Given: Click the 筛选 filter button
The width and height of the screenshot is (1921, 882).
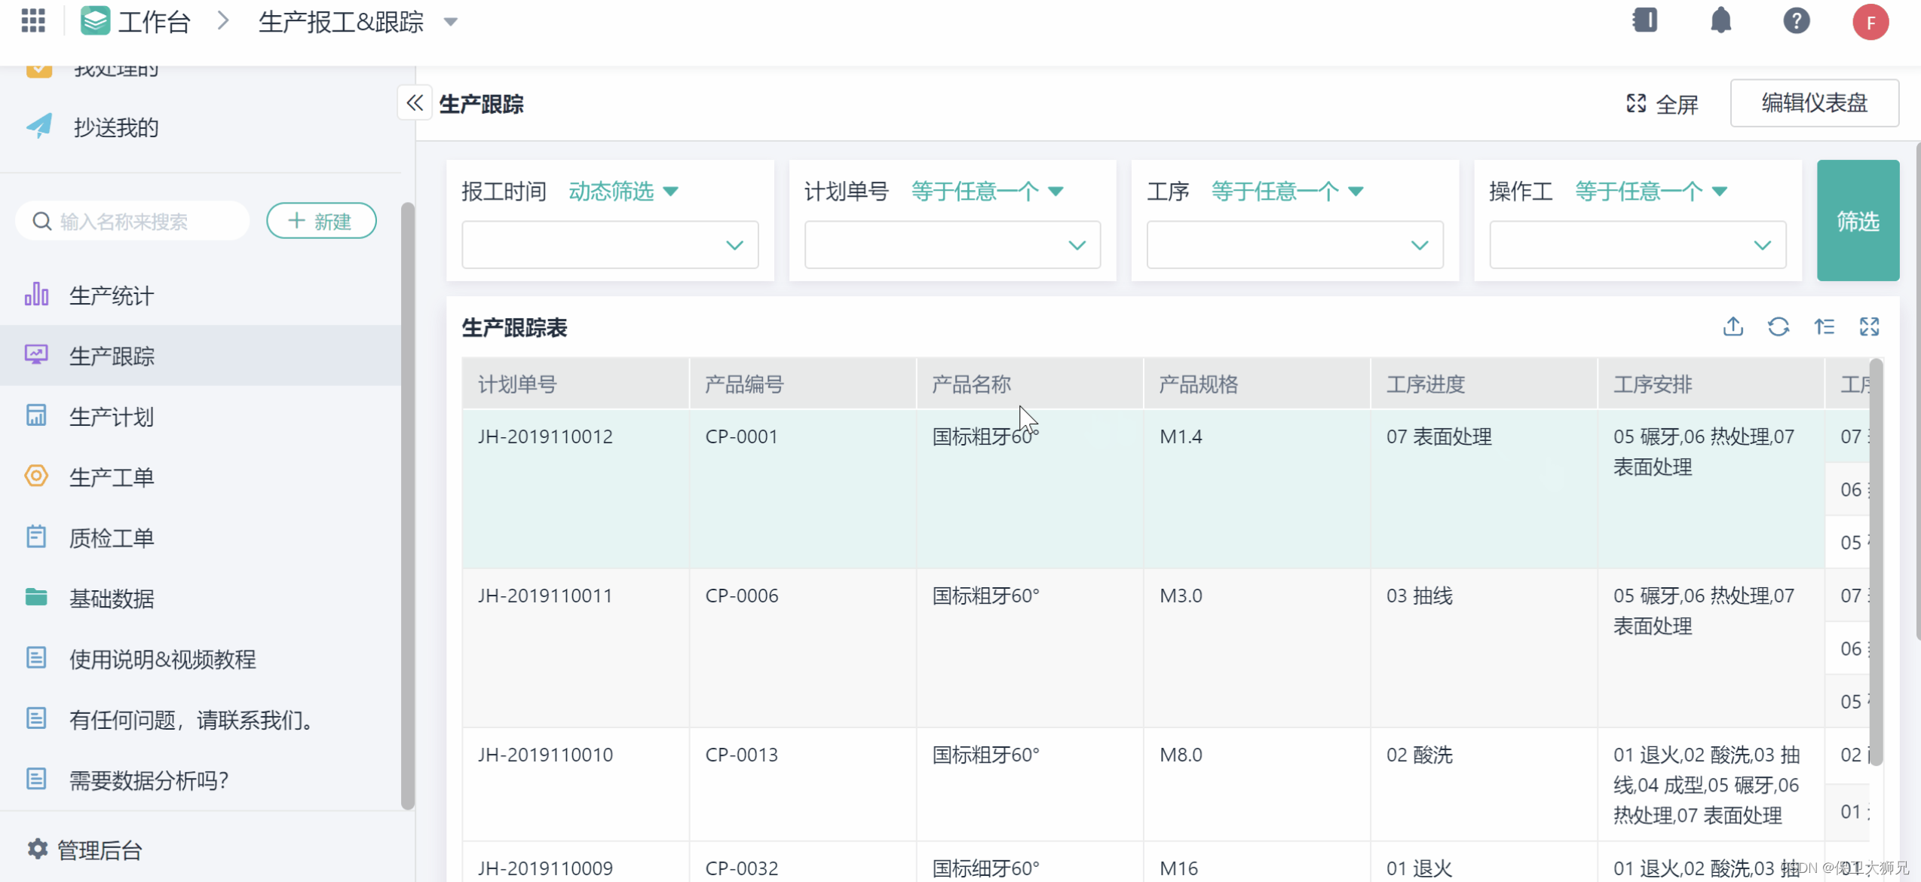Looking at the screenshot, I should click(x=1858, y=221).
